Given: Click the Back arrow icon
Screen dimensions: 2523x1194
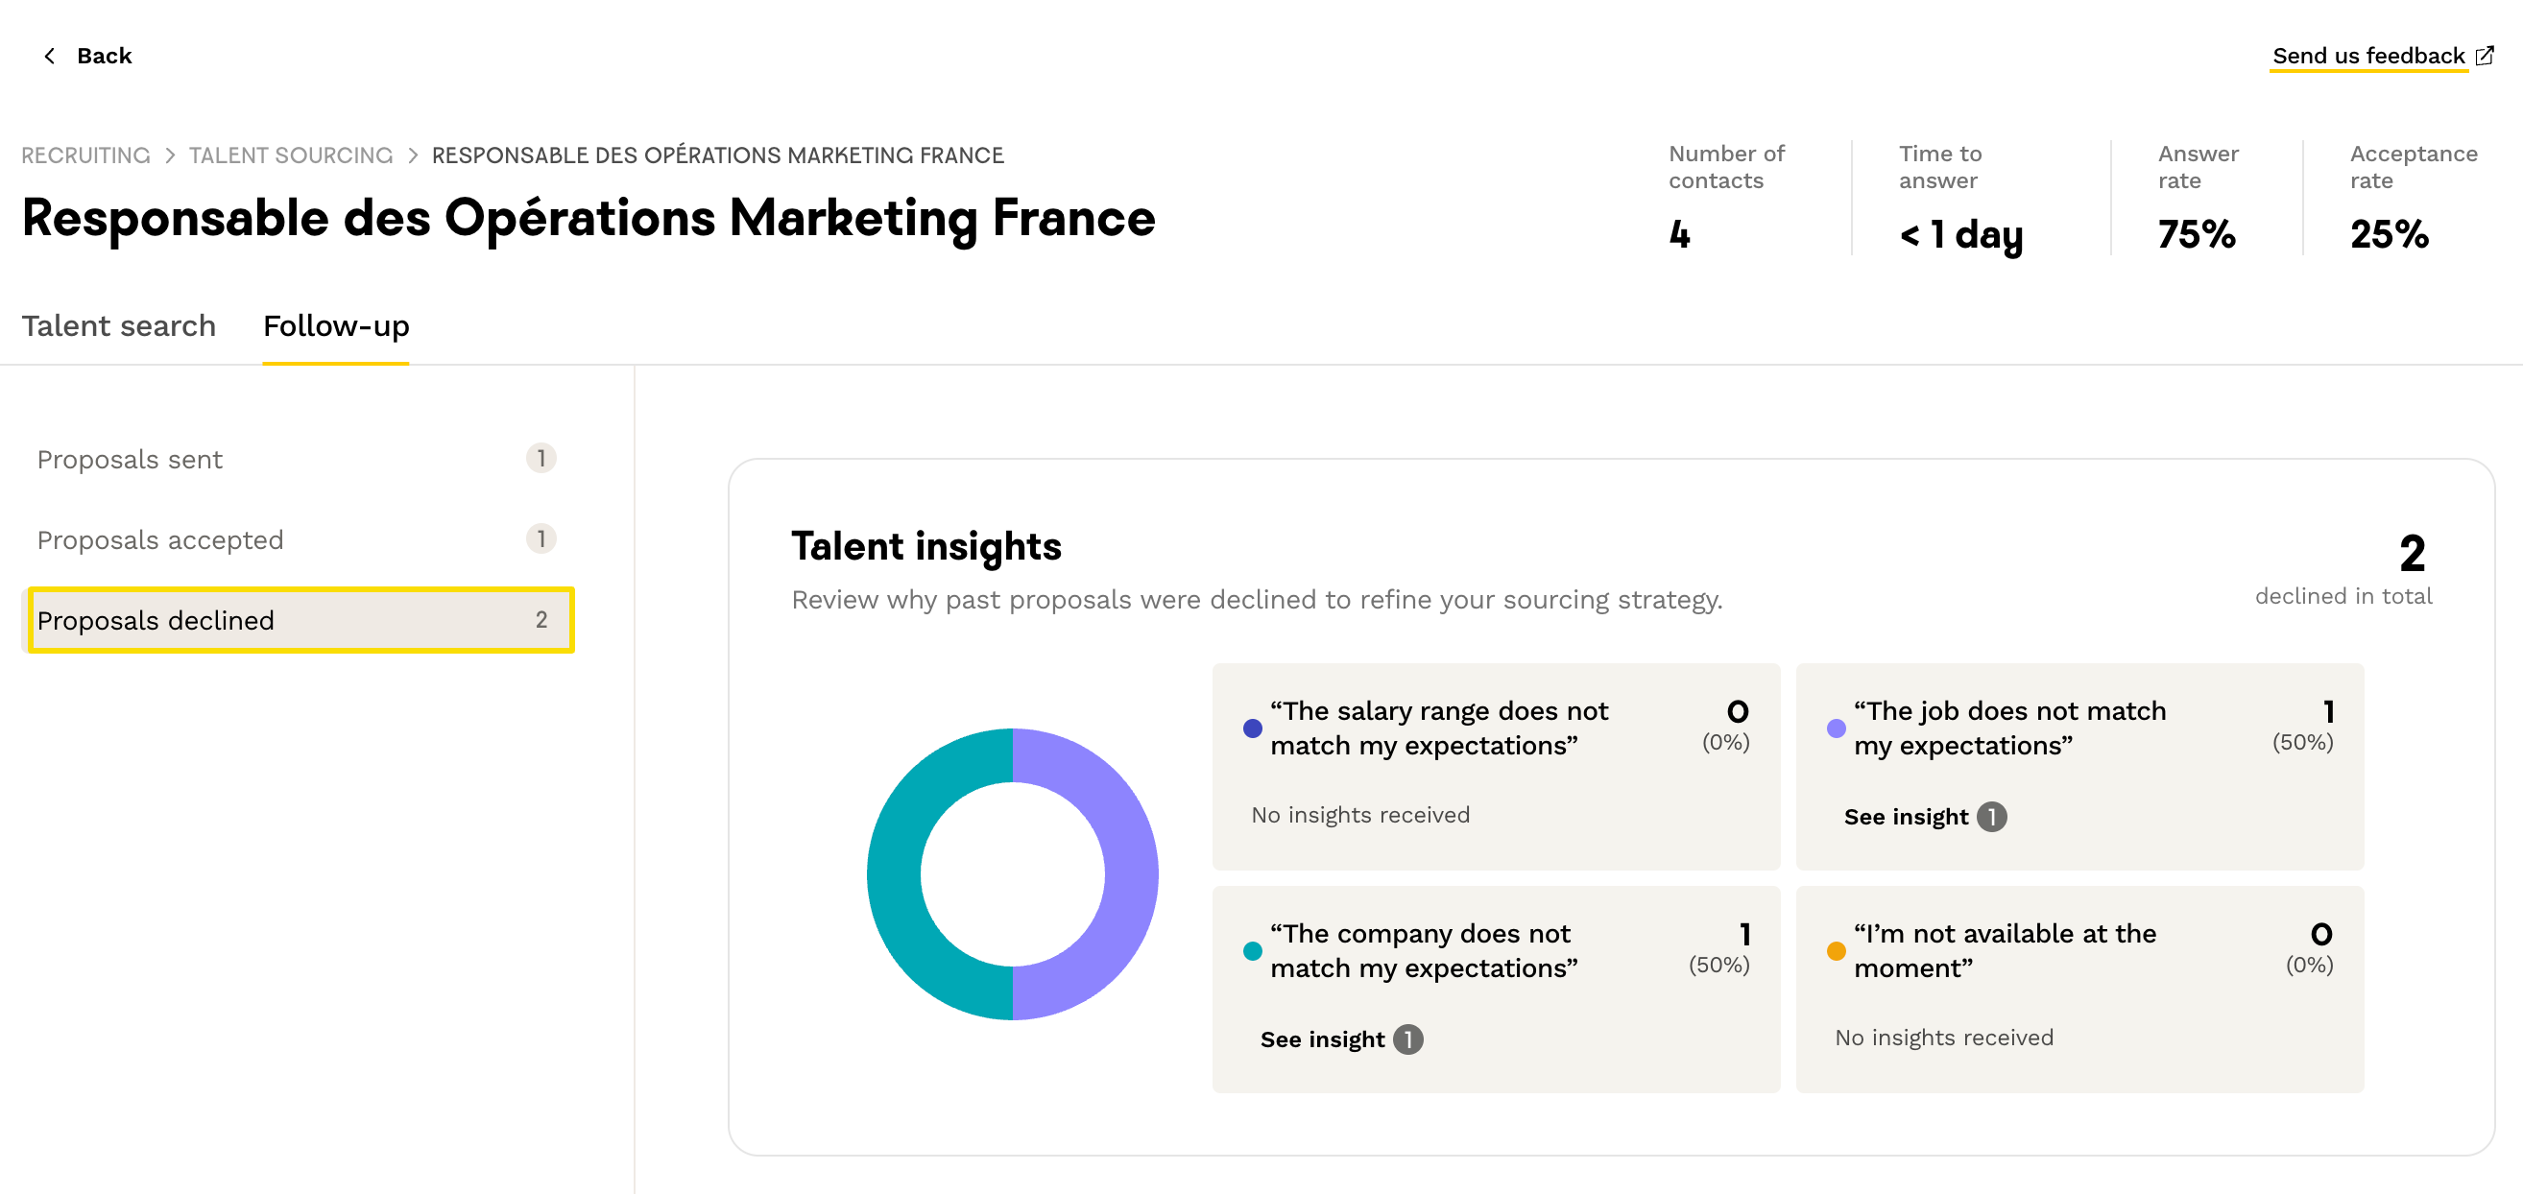Looking at the screenshot, I should click(x=50, y=56).
